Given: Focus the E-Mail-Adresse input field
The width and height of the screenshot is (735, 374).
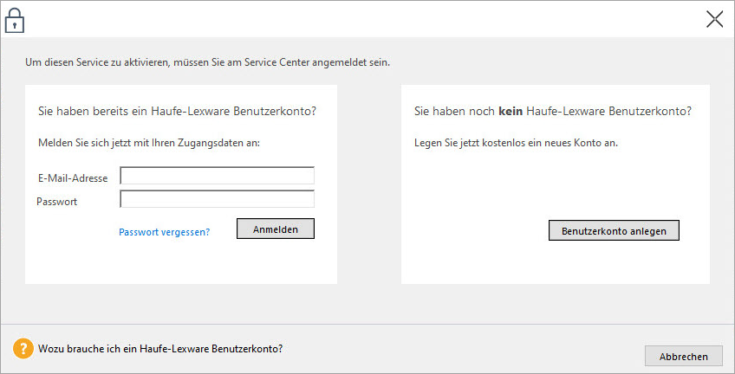Looking at the screenshot, I should 217,176.
